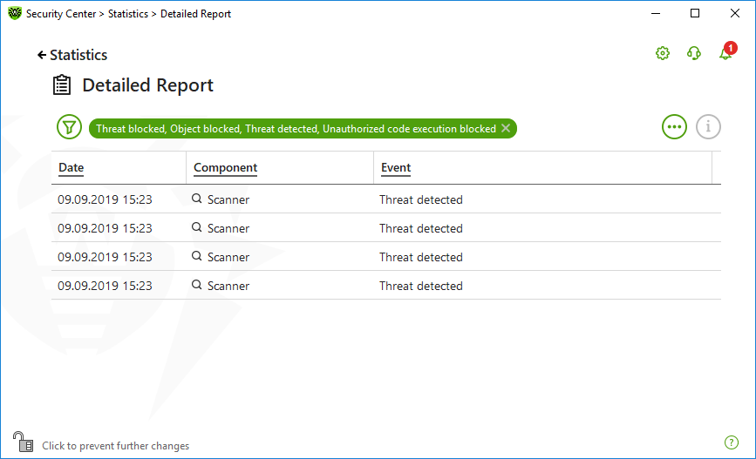Maximize the Security Center window
This screenshot has width=756, height=459.
(695, 13)
